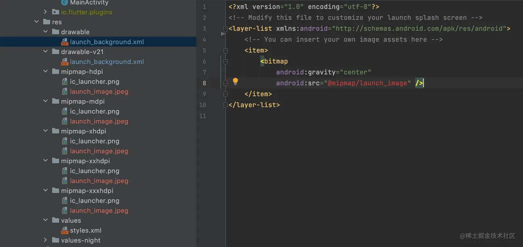Collapse the mipmap-xxhdpi folder
Image resolution: width=523 pixels, height=247 pixels.
[45, 161]
